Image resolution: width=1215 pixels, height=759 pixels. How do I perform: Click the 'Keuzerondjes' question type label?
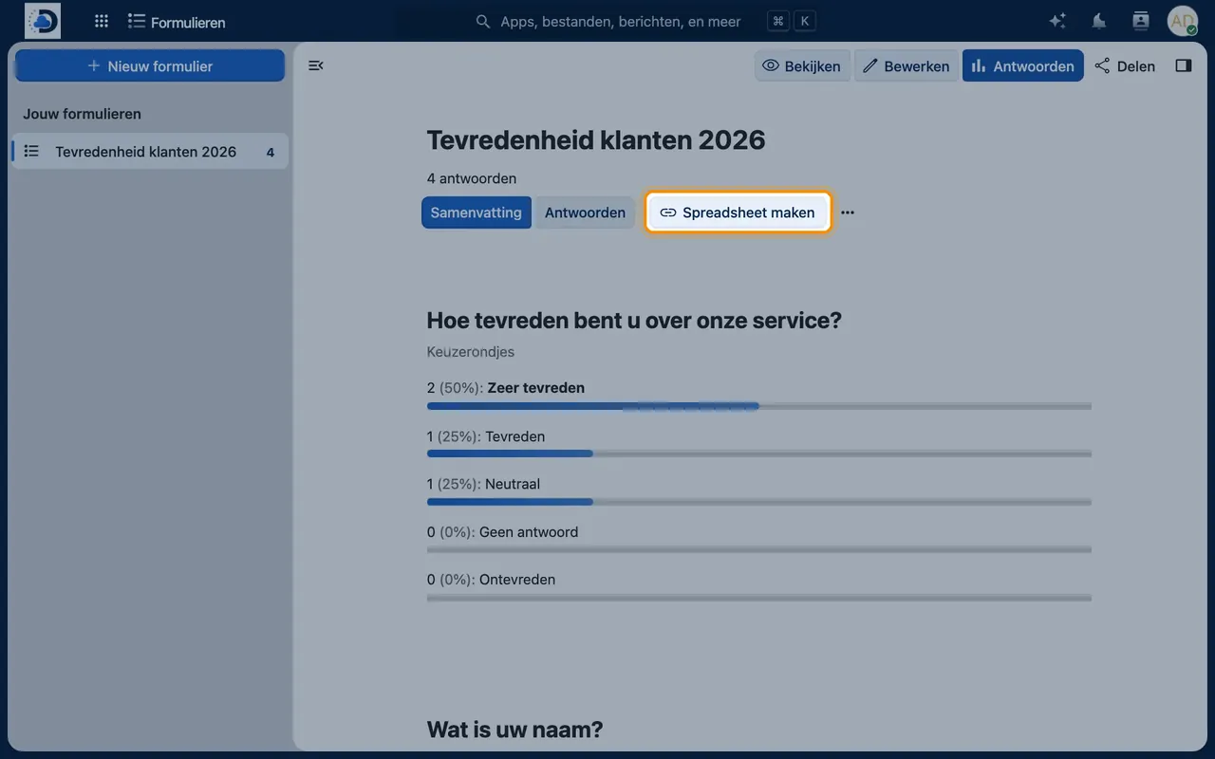pos(471,352)
